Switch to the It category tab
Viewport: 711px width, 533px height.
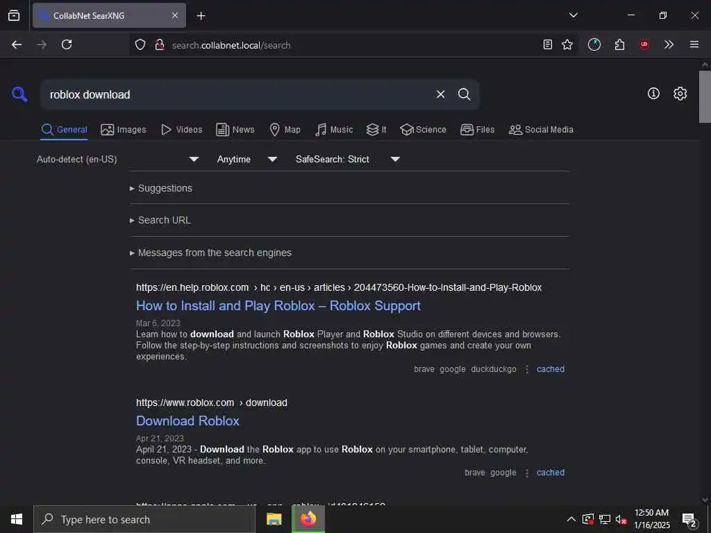(x=376, y=130)
